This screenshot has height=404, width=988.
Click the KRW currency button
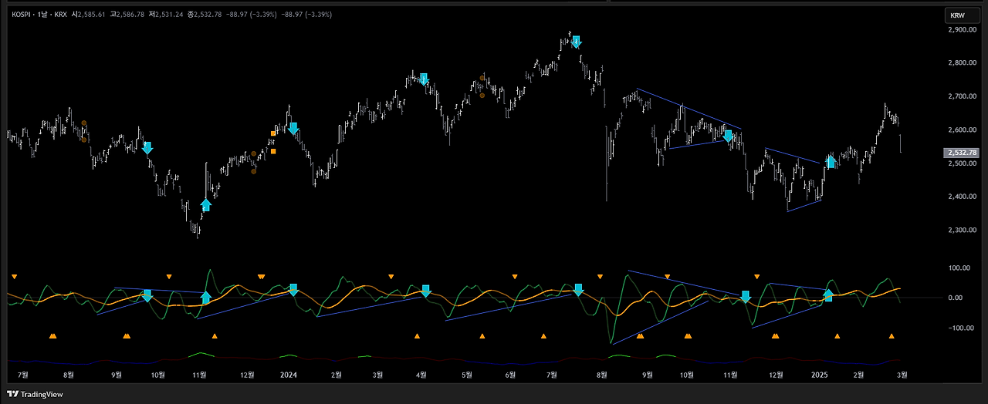pyautogui.click(x=962, y=15)
